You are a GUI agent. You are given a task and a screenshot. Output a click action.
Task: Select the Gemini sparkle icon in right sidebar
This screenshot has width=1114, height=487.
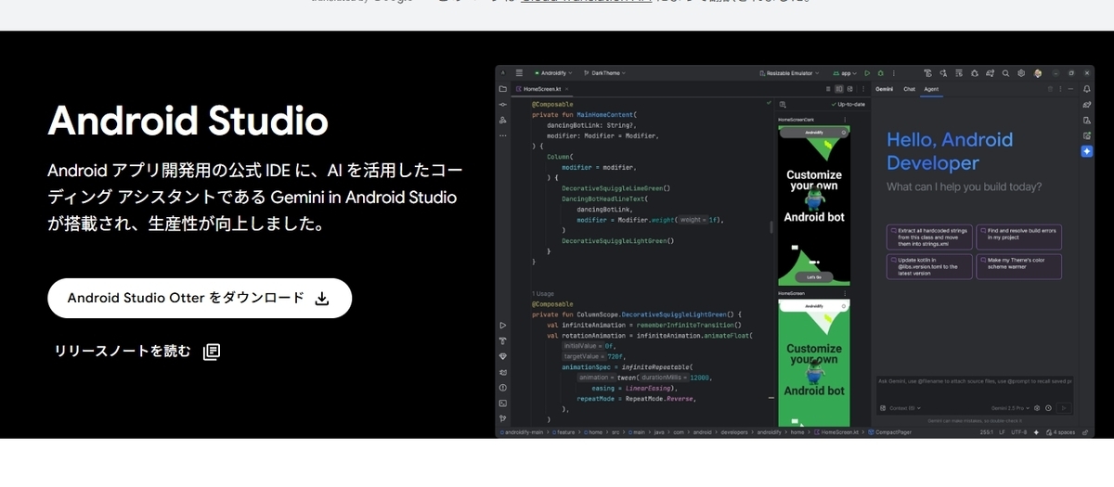tap(1086, 151)
